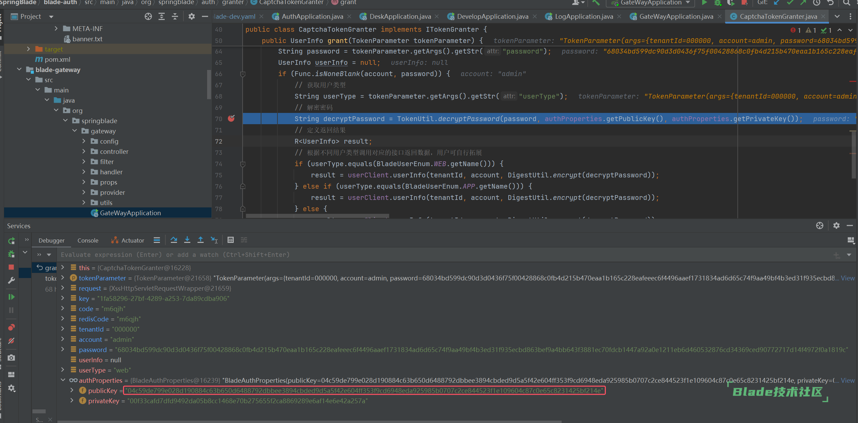Open Project panel settings gear

pos(191,16)
